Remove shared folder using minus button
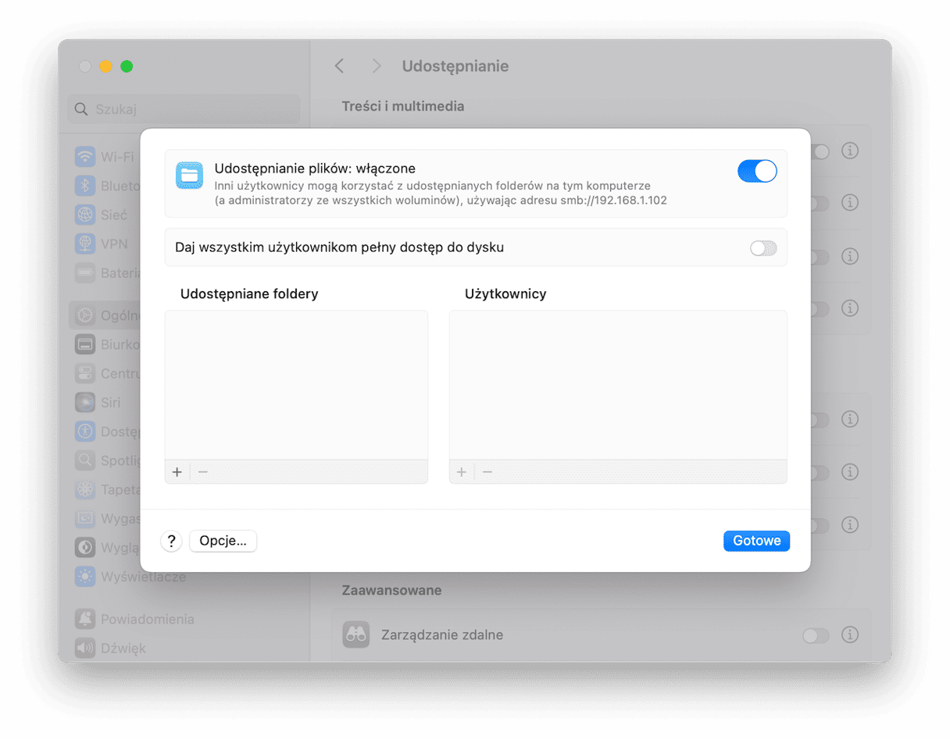The width and height of the screenshot is (950, 739). coord(203,472)
